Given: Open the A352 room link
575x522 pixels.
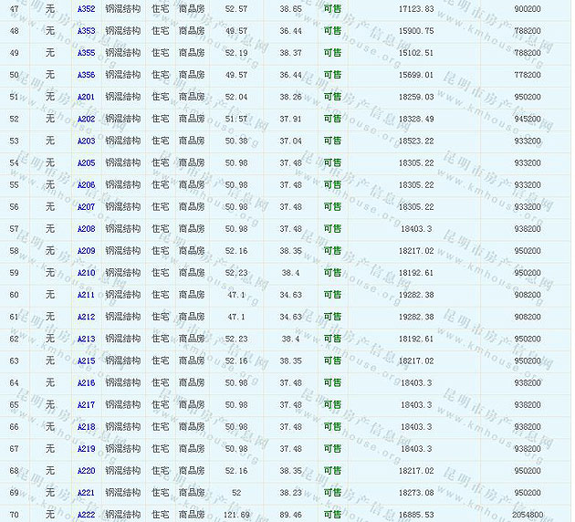Looking at the screenshot, I should 86,9.
